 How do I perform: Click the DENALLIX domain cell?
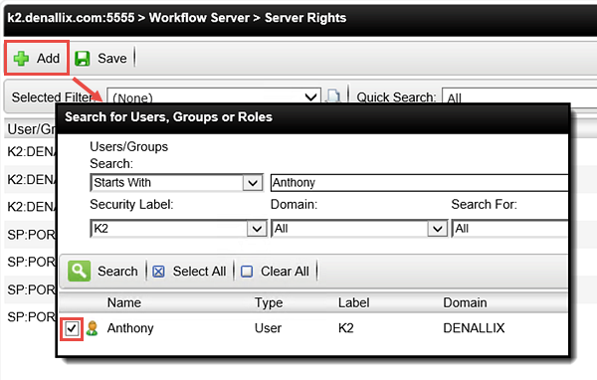474,328
